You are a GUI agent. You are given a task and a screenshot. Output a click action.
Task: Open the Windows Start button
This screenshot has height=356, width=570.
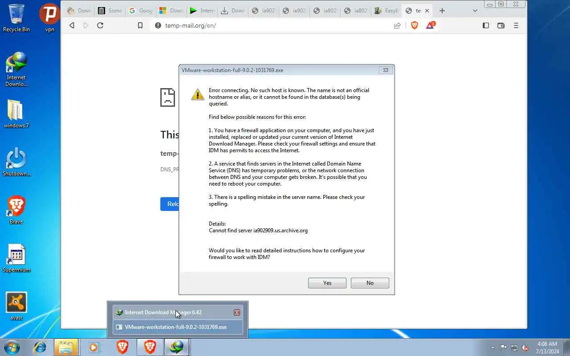(11, 347)
